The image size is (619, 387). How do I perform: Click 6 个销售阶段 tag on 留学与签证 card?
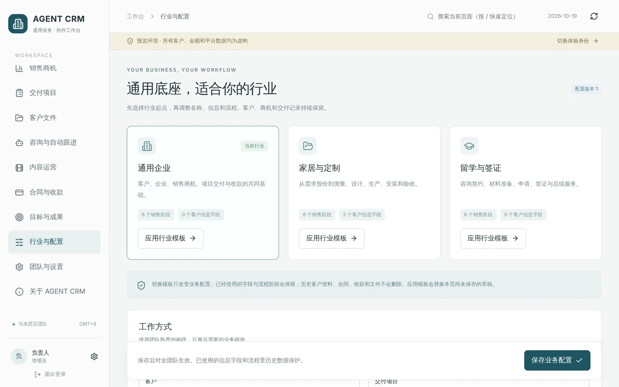point(478,215)
